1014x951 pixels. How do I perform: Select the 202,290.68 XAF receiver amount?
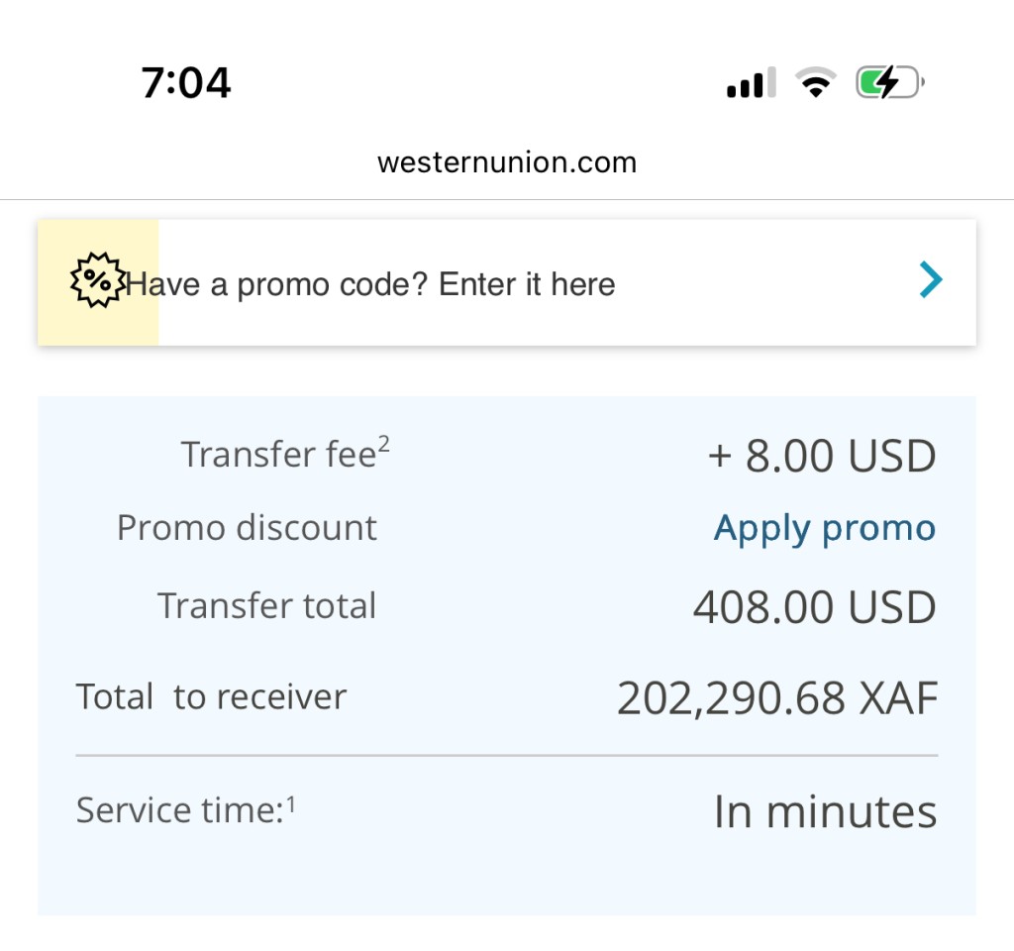tap(776, 698)
